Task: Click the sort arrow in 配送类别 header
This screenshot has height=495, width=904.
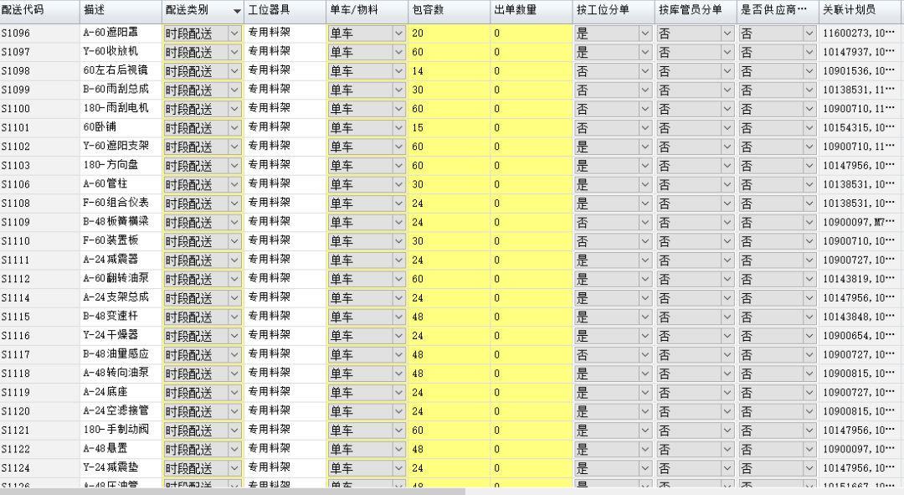Action: coord(236,12)
